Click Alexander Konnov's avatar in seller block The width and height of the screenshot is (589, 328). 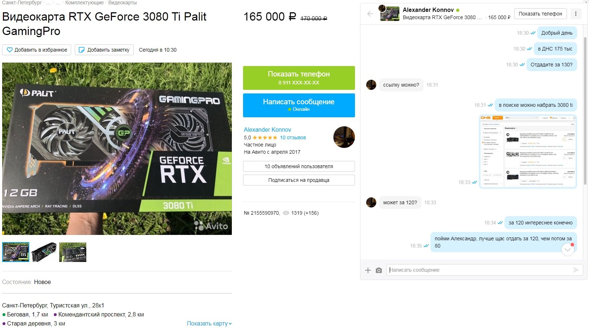click(x=344, y=137)
